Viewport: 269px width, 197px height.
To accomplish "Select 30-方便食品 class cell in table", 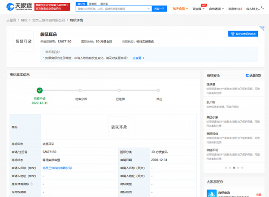I will point(173,152).
